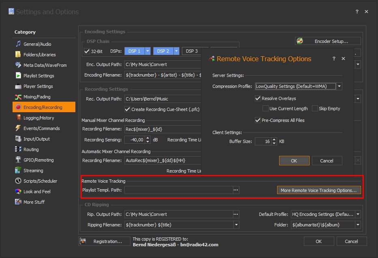Click the Buffer Size input field

pos(263,141)
